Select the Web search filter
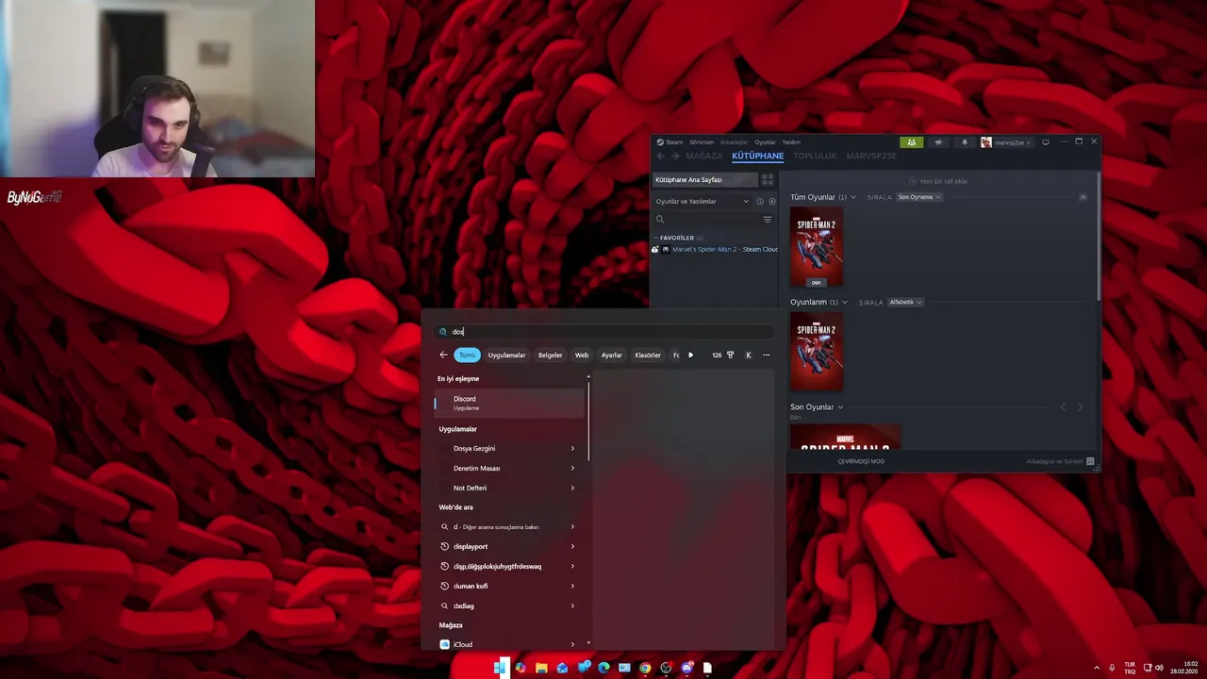Image resolution: width=1207 pixels, height=679 pixels. 582,356
